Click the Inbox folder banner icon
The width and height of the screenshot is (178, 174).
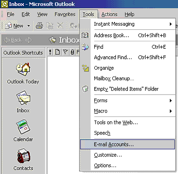point(52,40)
